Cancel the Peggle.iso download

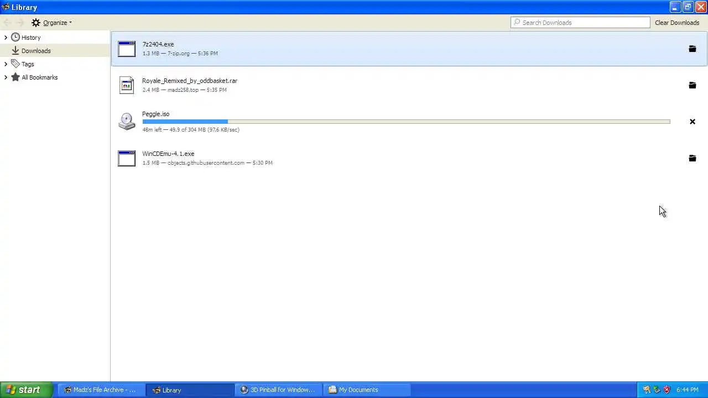(692, 122)
